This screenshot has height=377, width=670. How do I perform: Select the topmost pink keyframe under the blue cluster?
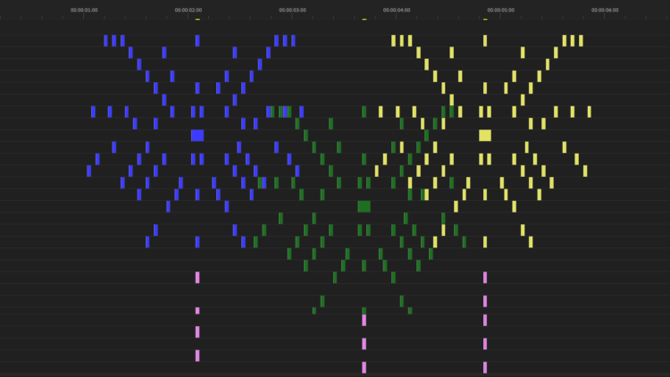[197, 278]
